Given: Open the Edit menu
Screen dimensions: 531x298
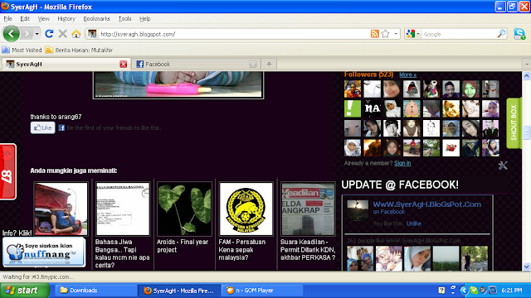Looking at the screenshot, I should click(25, 18).
